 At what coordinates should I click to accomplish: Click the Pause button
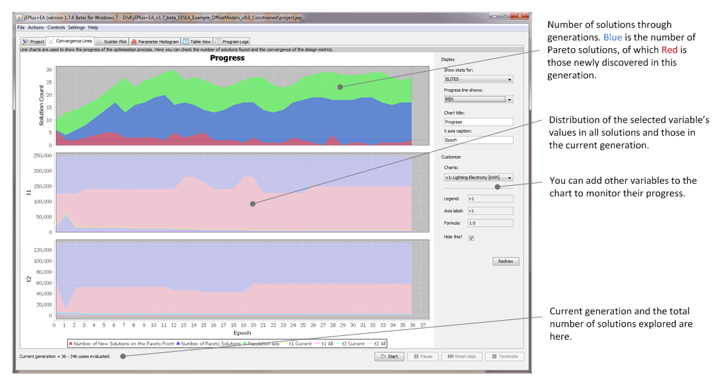[x=423, y=356]
